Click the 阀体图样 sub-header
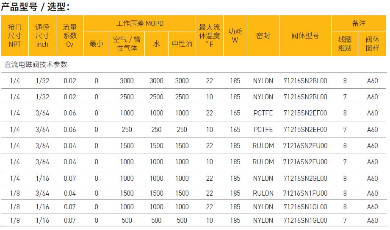Viewport: 390px width, 230px height. (373, 44)
